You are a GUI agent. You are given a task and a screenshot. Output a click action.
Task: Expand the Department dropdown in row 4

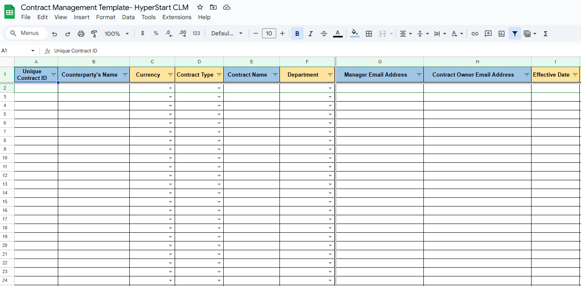coord(330,106)
